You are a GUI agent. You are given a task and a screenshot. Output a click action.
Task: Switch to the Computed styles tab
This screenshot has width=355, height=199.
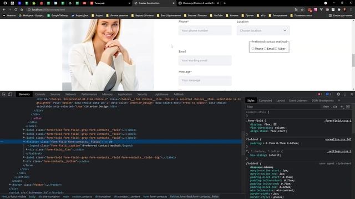(265, 101)
